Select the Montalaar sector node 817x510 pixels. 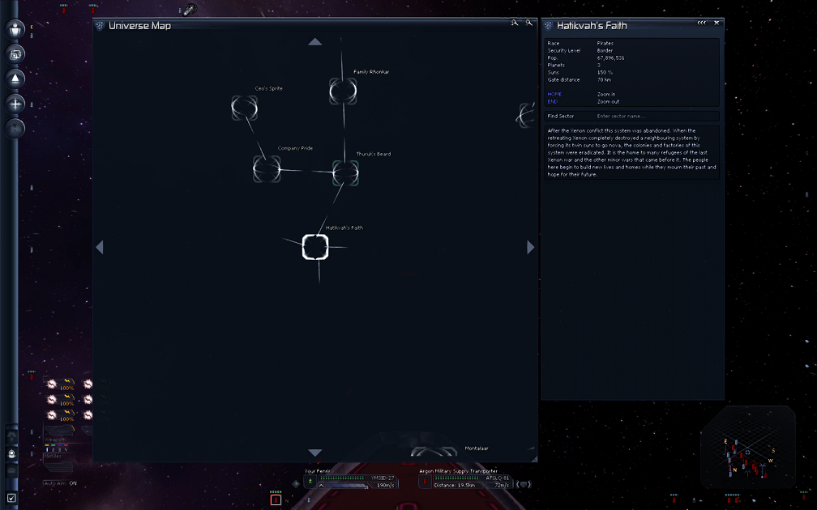(434, 453)
